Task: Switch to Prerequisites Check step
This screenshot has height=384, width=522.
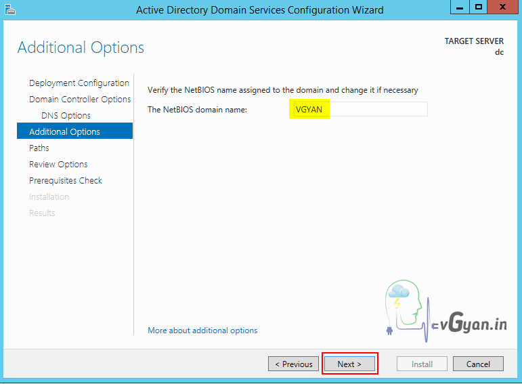Action: coord(66,181)
